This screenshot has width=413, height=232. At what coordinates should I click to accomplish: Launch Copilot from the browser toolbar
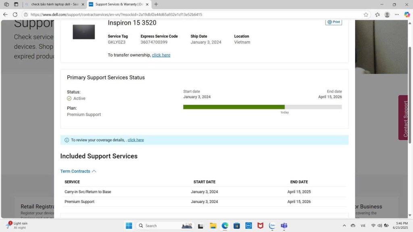tap(407, 14)
